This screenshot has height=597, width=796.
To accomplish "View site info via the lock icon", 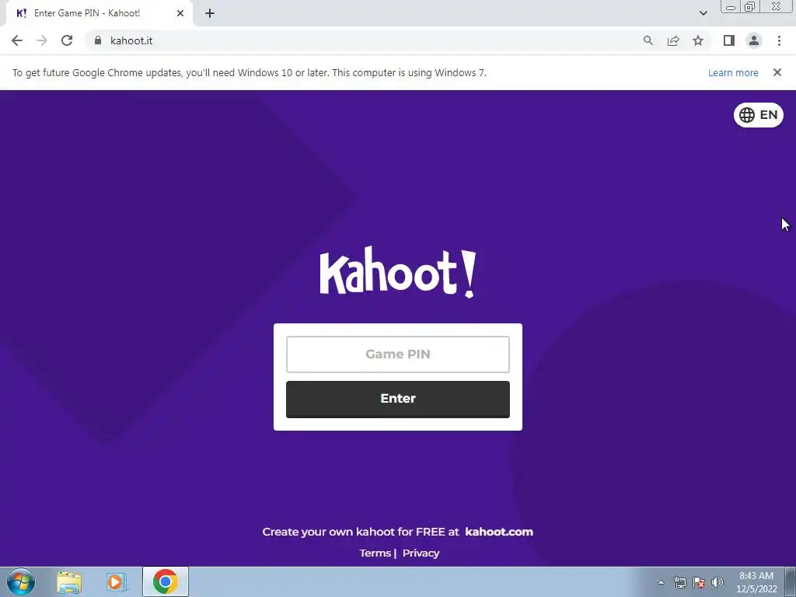I will click(98, 40).
